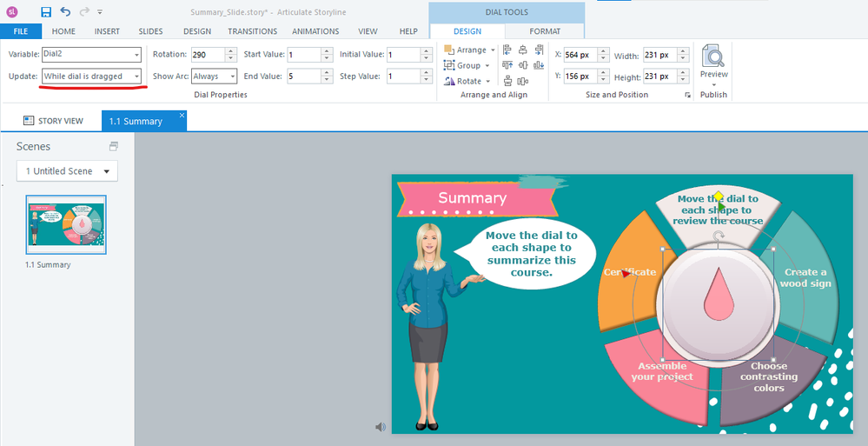The width and height of the screenshot is (868, 446).
Task: Click the align left icon
Action: click(x=508, y=50)
